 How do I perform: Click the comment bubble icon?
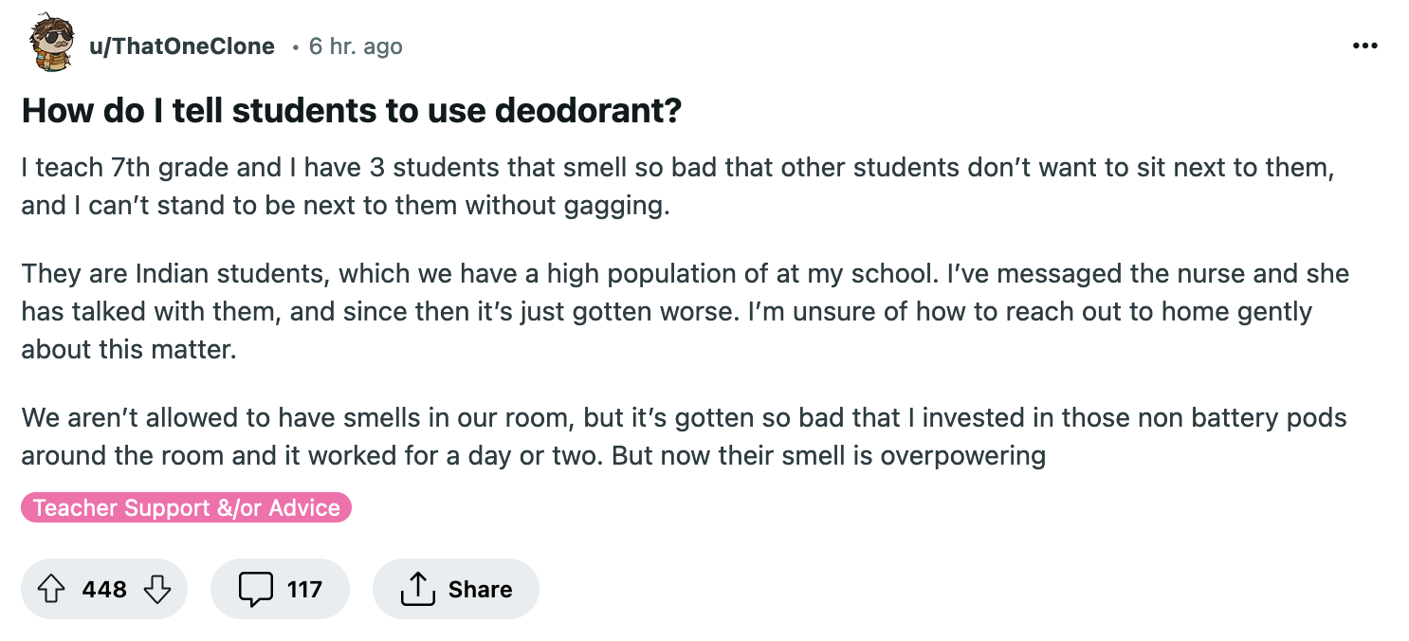[255, 589]
